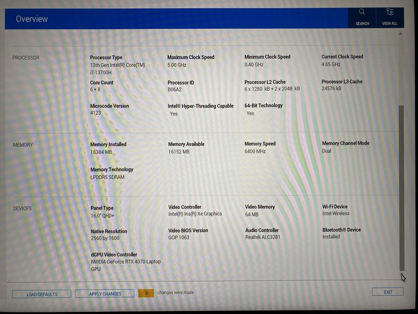This screenshot has width=418, height=314.
Task: Click the 0.40 GHz value
Action: point(254,64)
